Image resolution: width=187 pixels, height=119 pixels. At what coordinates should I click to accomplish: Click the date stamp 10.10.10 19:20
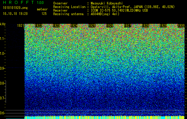15,14
